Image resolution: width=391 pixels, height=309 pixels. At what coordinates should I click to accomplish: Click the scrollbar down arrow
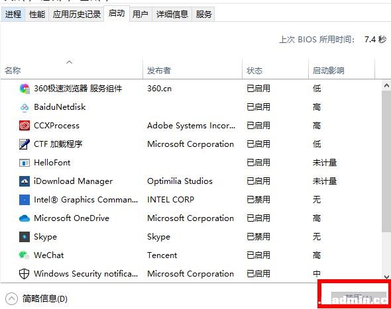[x=386, y=277]
